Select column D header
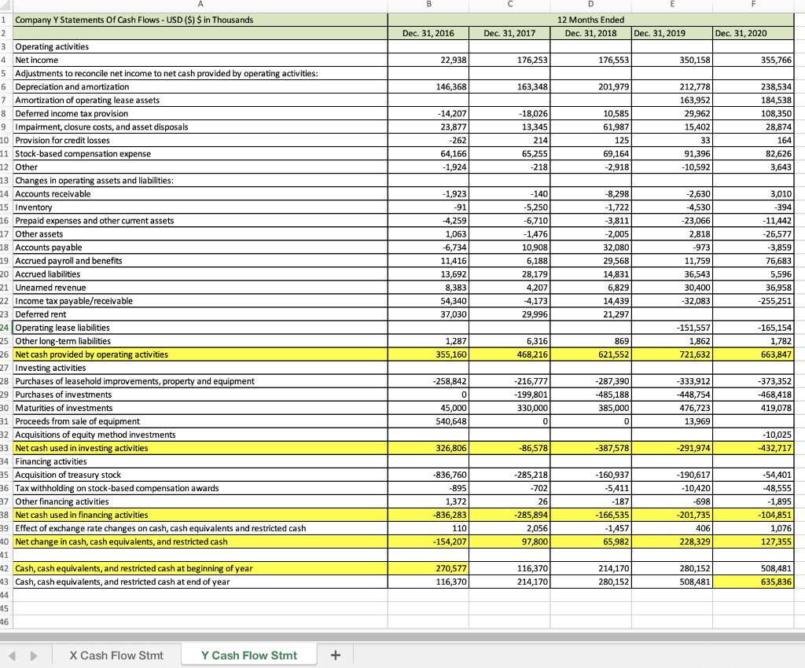The image size is (805, 668). pyautogui.click(x=591, y=4)
